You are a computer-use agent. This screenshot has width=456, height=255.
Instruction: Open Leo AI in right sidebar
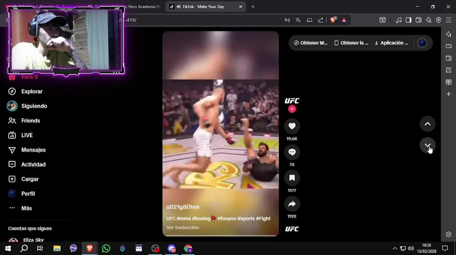pos(449,34)
